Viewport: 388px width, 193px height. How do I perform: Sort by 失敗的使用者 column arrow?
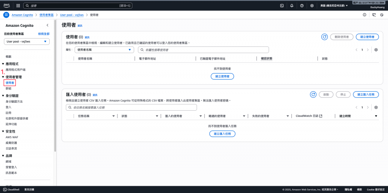288,116
